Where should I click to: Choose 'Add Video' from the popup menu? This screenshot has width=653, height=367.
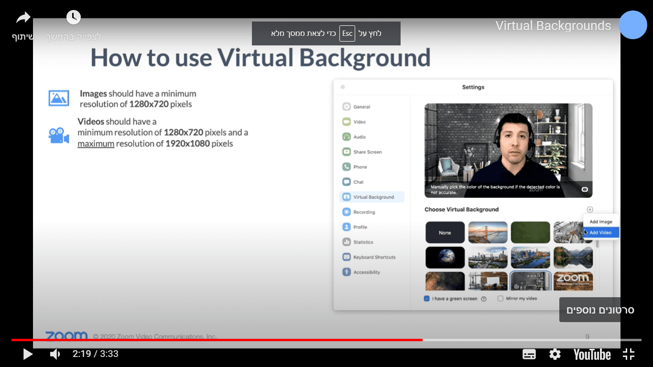(x=600, y=233)
